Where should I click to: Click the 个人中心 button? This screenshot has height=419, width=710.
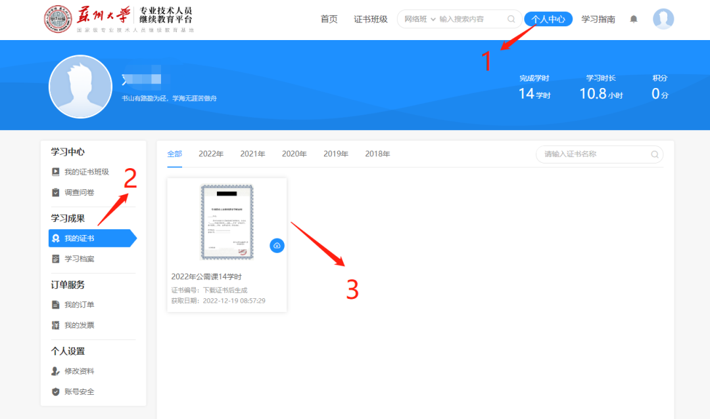548,19
